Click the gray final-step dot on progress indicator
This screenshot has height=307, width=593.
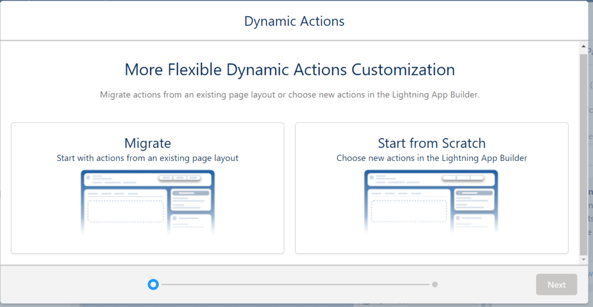click(x=435, y=284)
